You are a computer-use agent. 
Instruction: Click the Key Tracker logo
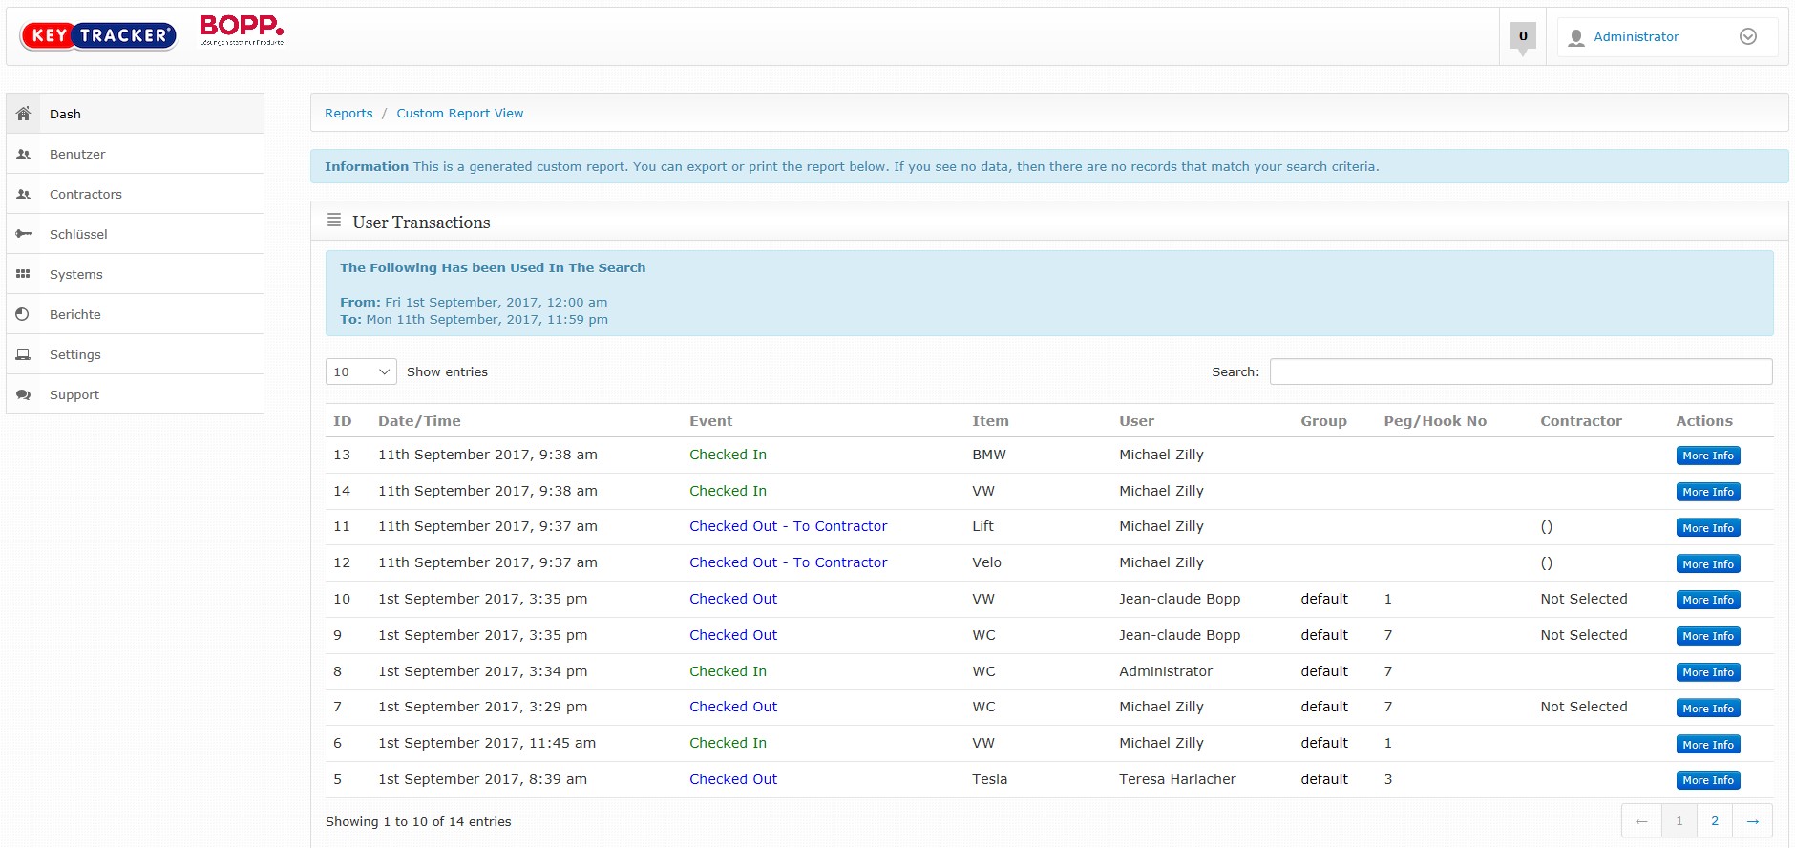pyautogui.click(x=98, y=36)
